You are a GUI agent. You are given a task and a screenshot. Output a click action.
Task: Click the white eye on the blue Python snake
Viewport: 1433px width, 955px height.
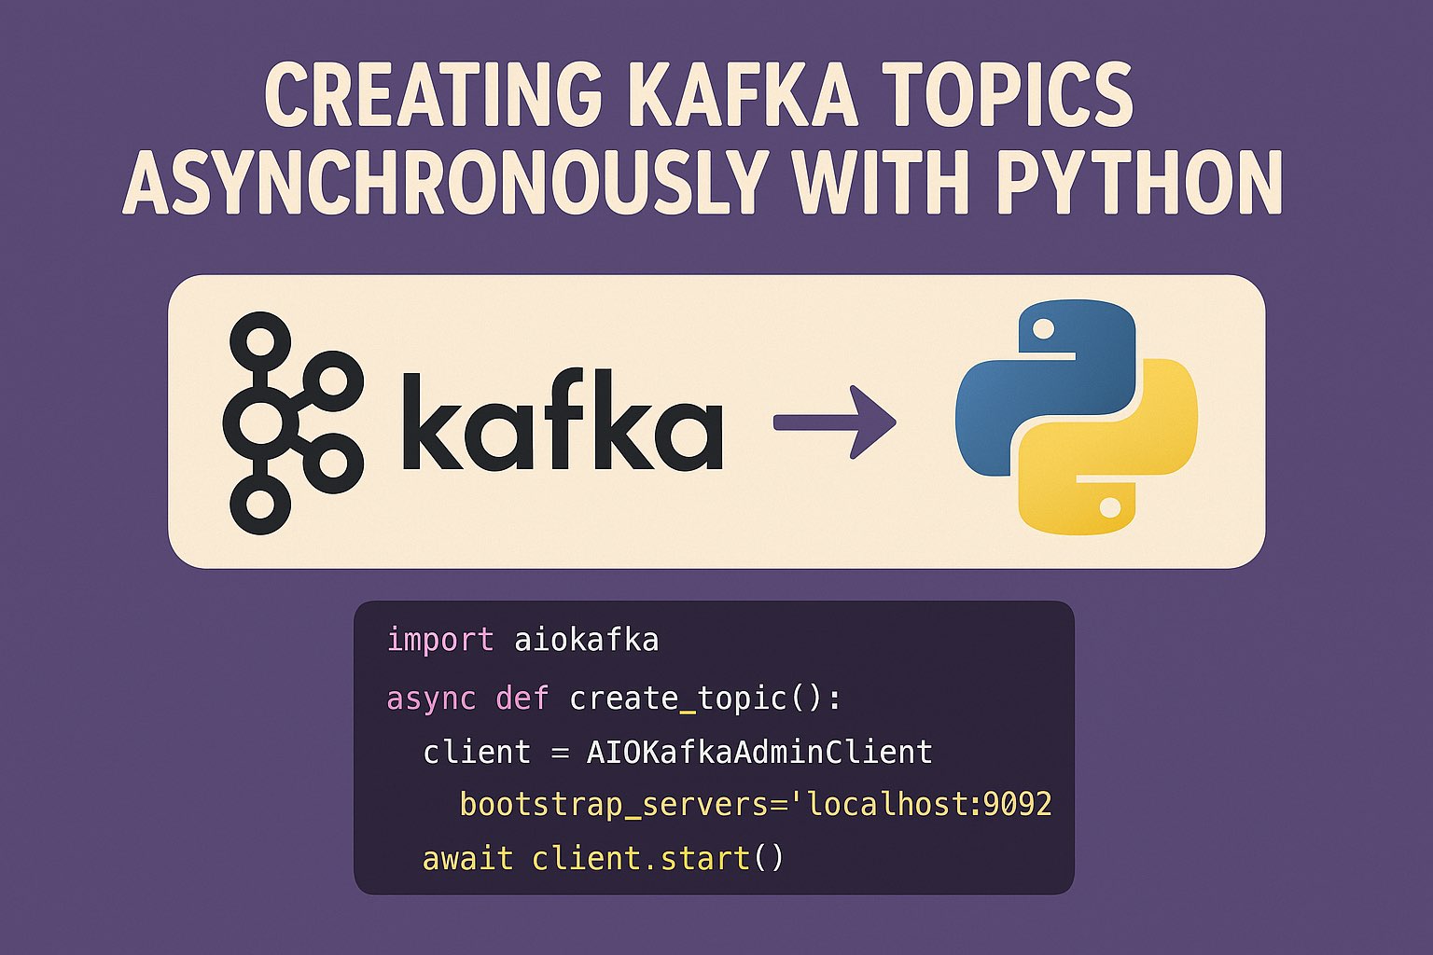pos(1043,328)
